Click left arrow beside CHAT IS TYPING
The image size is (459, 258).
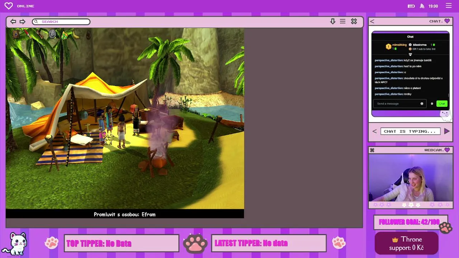pyautogui.click(x=374, y=132)
